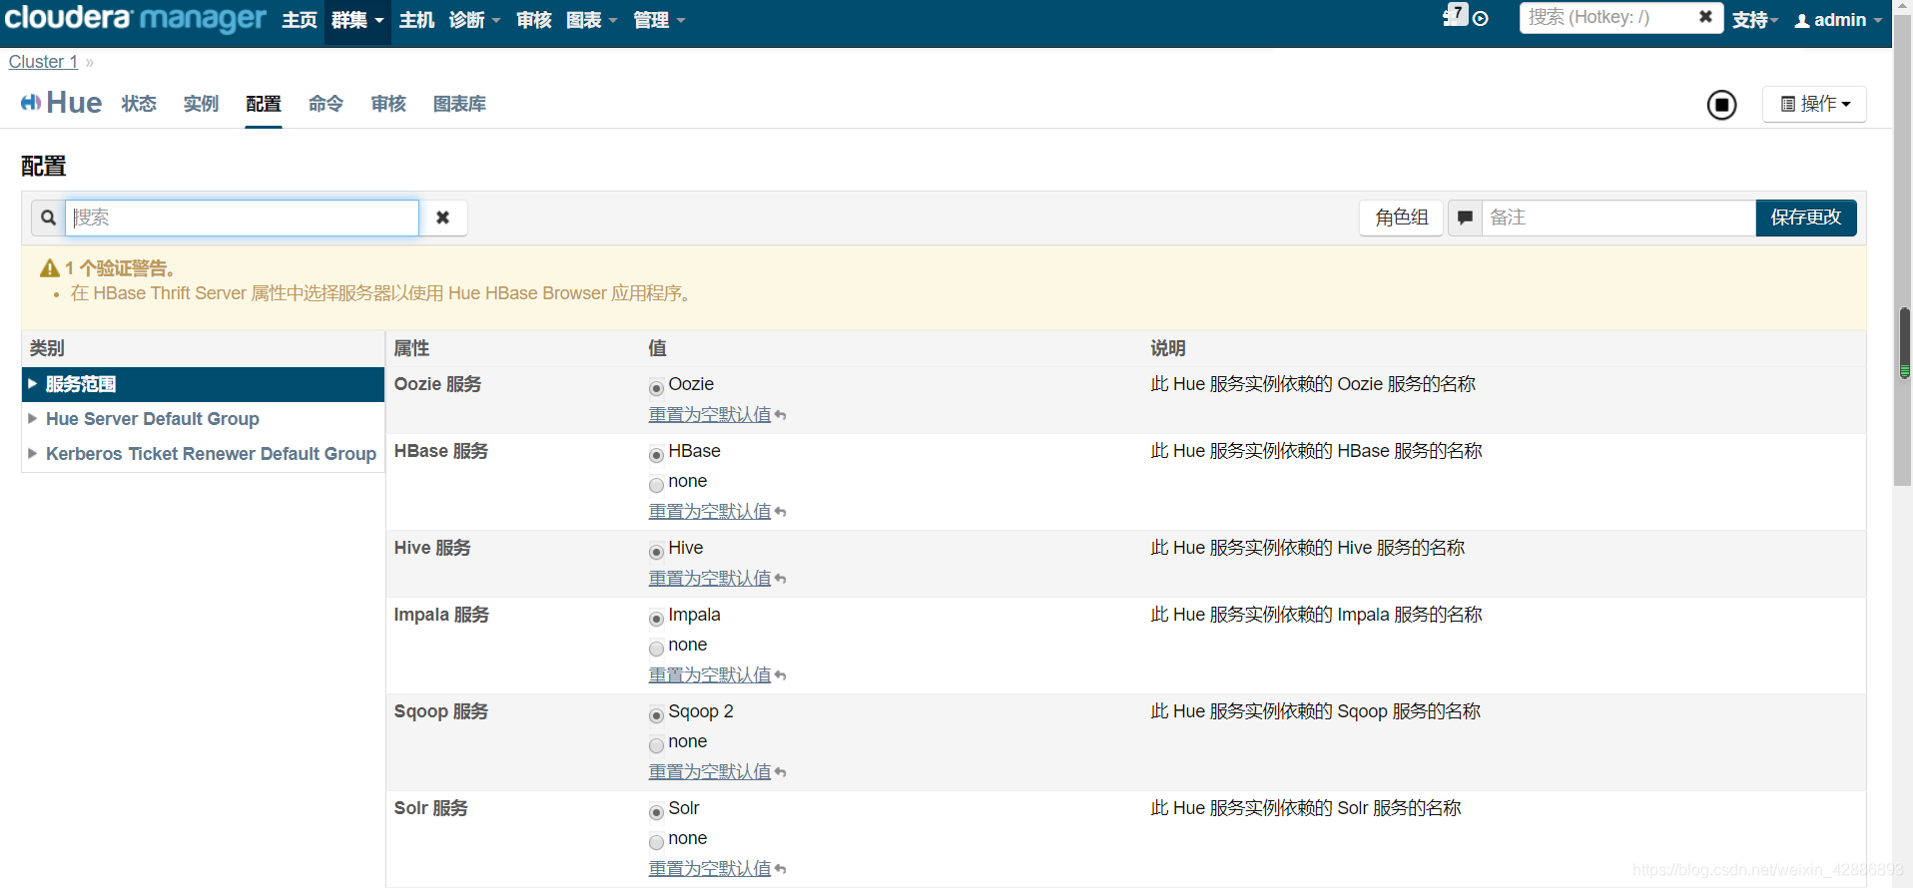Screen dimensions: 1913x888
Task: Click reset arrow icon for Solr 服务
Action: 781,869
